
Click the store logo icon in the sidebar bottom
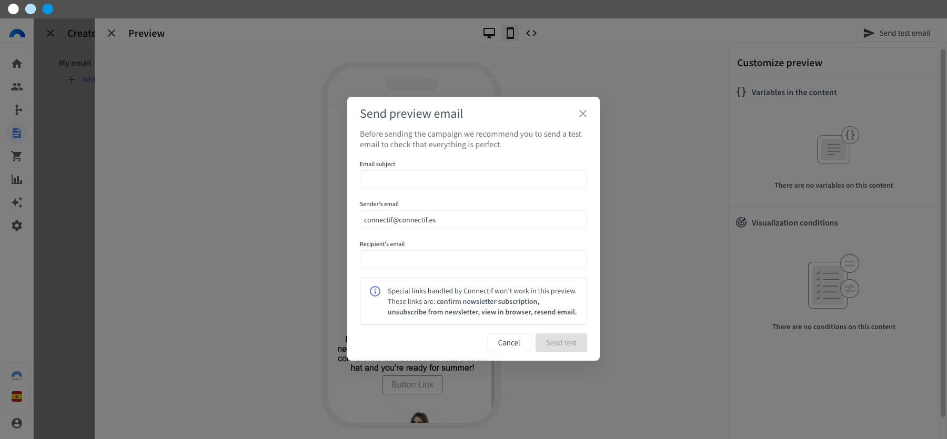(x=17, y=375)
